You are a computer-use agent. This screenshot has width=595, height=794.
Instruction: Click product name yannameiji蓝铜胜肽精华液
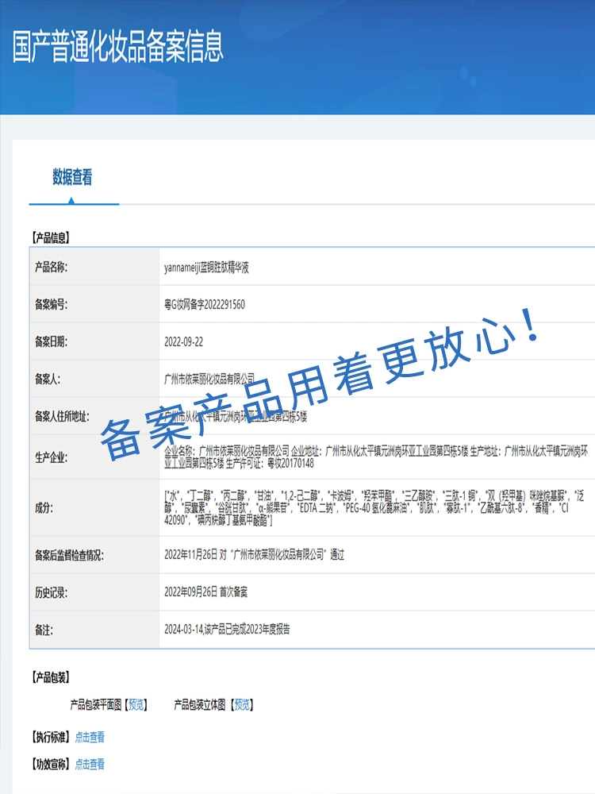[206, 268]
